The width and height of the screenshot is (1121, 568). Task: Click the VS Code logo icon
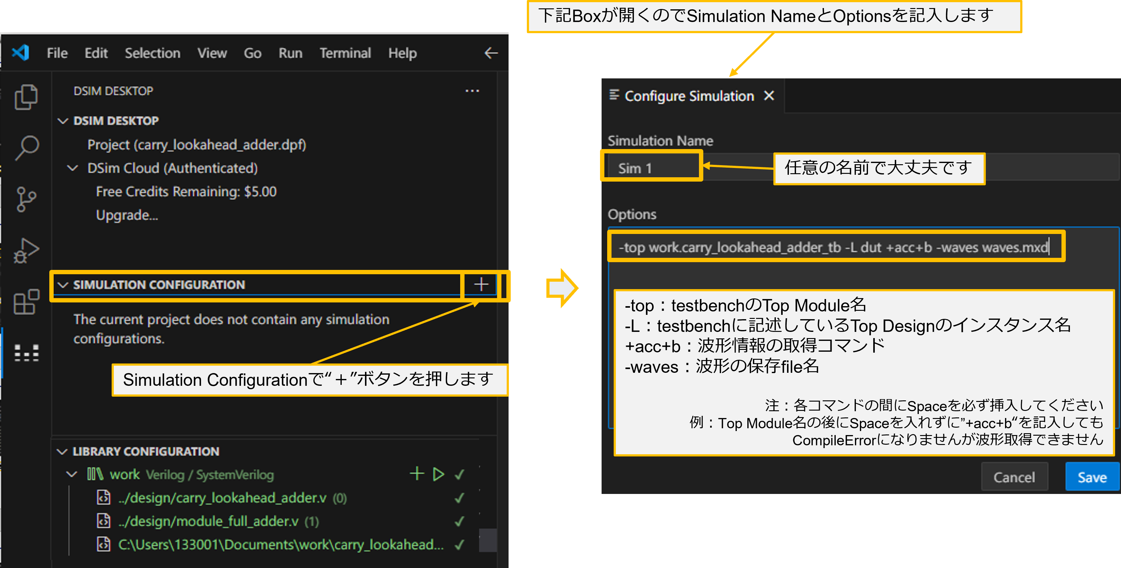(20, 53)
